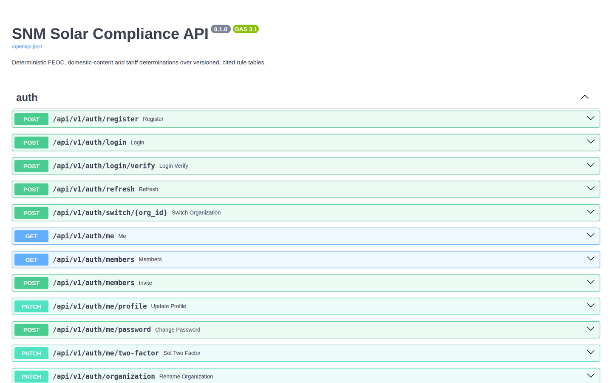Viewport: 612px width, 383px height.
Task: Collapse the auth section with its chevron
Action: [585, 97]
